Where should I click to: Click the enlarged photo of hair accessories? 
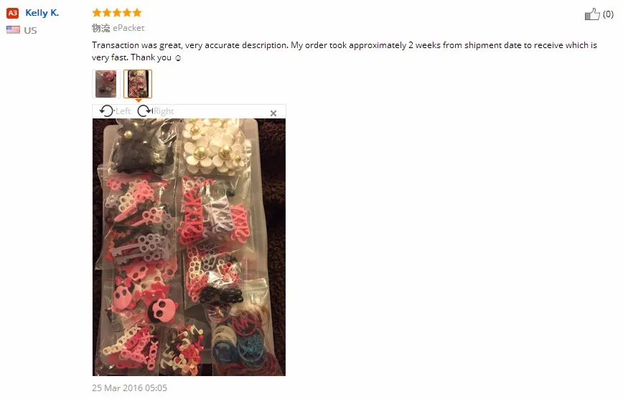[x=189, y=247]
